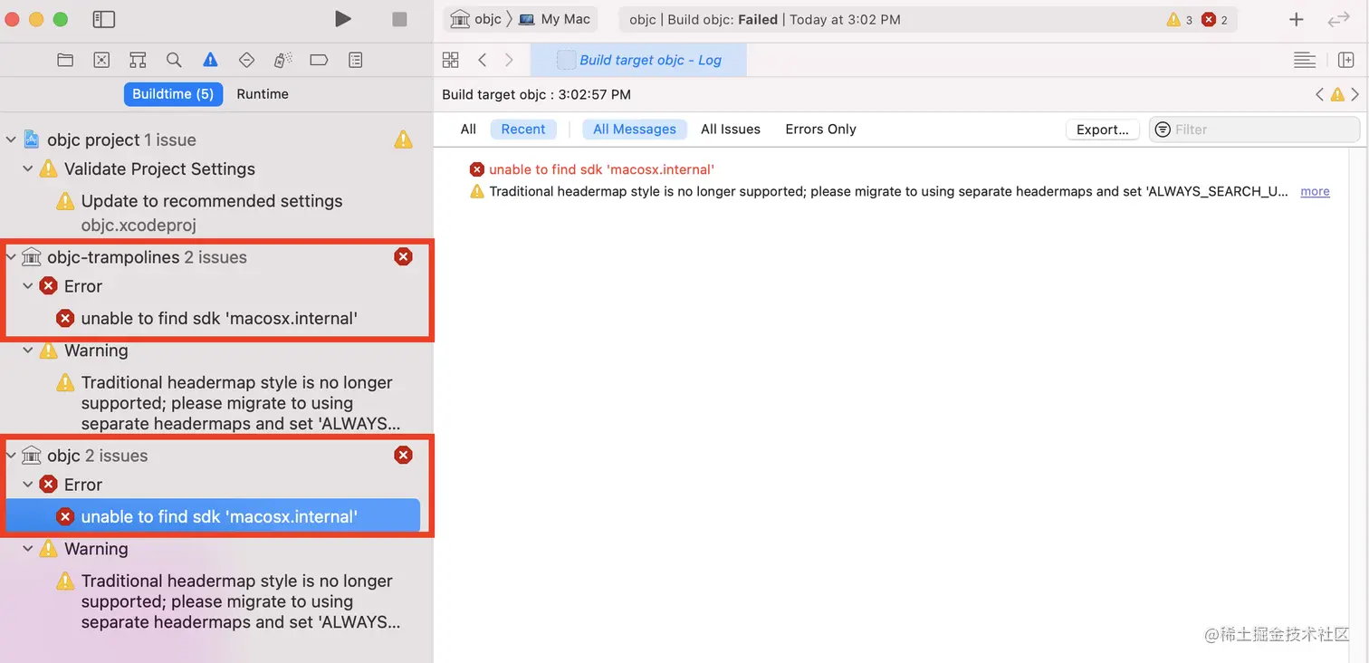Collapse the objc 2 issues group
This screenshot has height=663, width=1369.
11,456
